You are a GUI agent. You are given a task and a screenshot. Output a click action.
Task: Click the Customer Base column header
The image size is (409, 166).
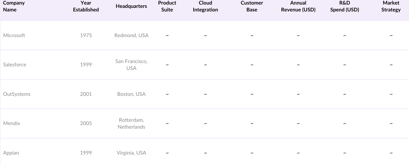[252, 6]
